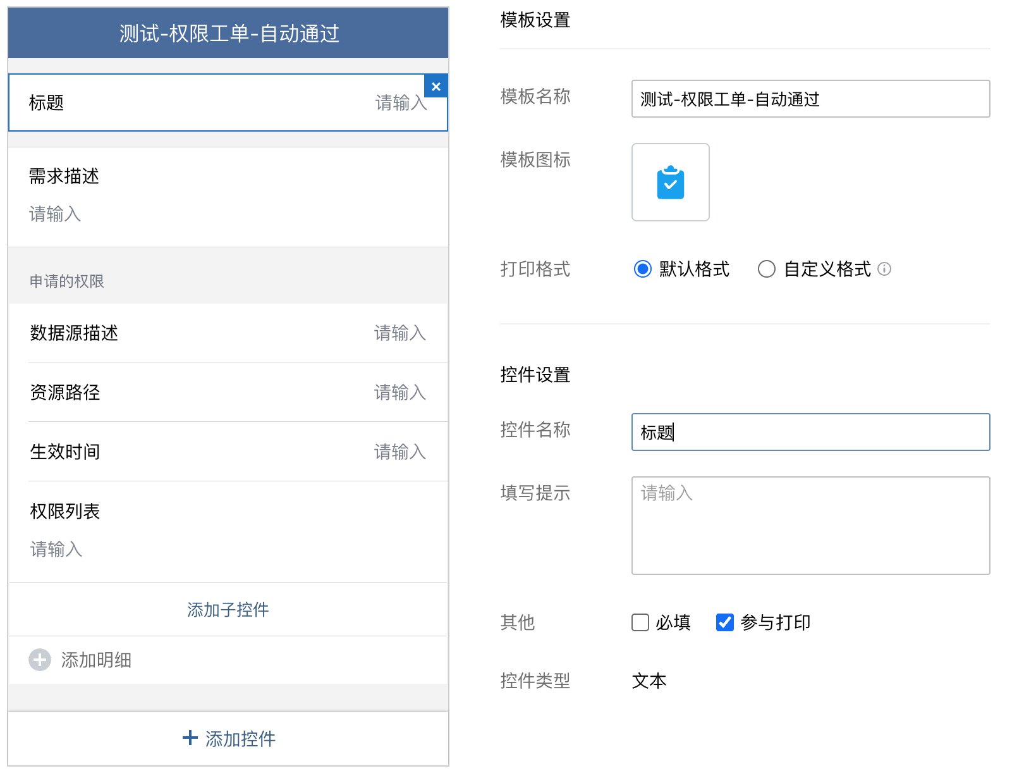The width and height of the screenshot is (1024, 778).
Task: Click the blue X to delete 标题 field
Action: click(x=436, y=87)
